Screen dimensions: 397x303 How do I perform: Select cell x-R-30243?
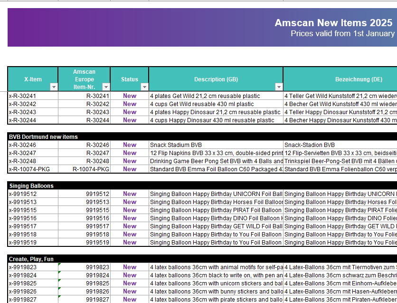[x=33, y=112]
